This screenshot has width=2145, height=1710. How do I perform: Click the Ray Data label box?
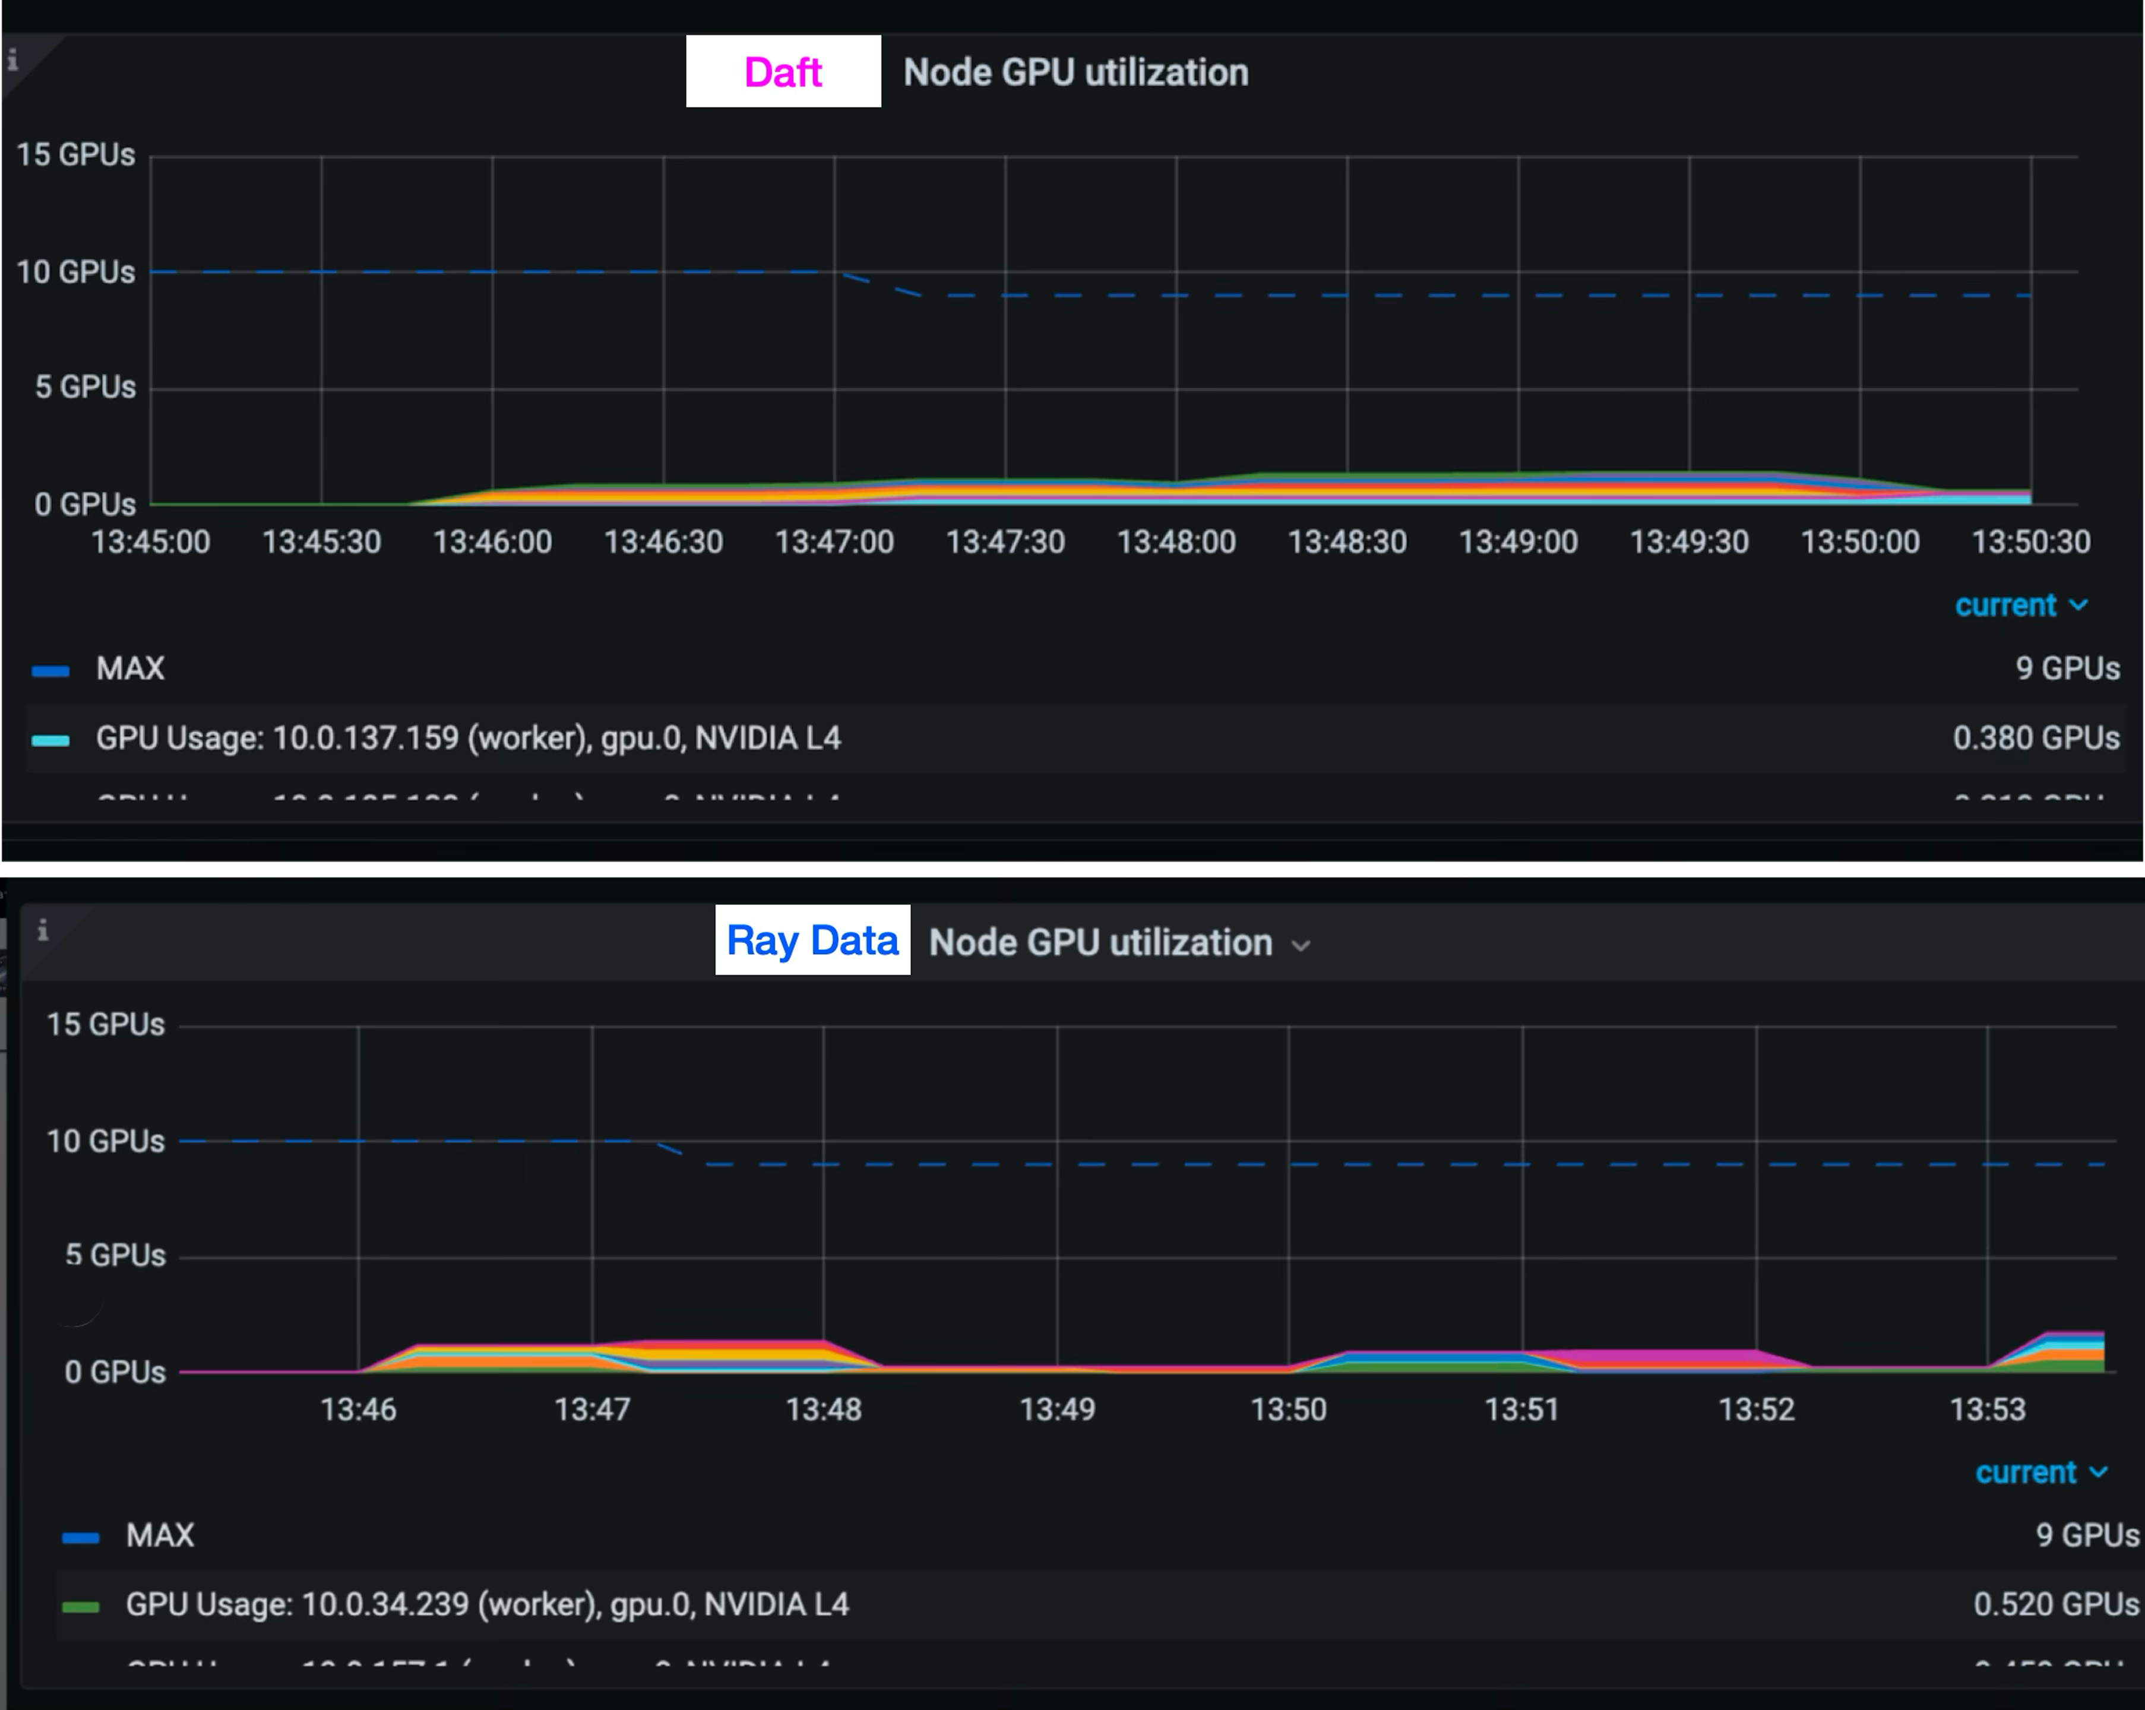(x=812, y=940)
